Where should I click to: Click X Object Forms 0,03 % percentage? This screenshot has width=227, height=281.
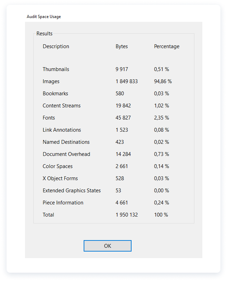tap(161, 178)
